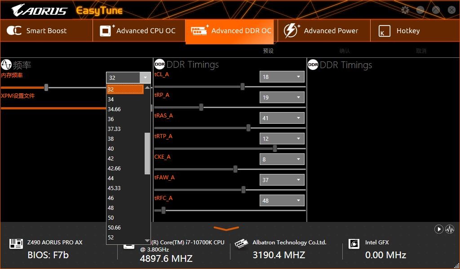This screenshot has height=269, width=460.
Task: Click the tFAW_A slider handle
Action: click(243, 190)
